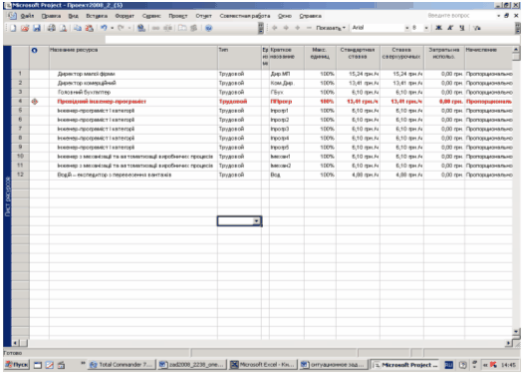Apply underline with the Ч icon
The height and width of the screenshot is (373, 522).
pyautogui.click(x=462, y=28)
